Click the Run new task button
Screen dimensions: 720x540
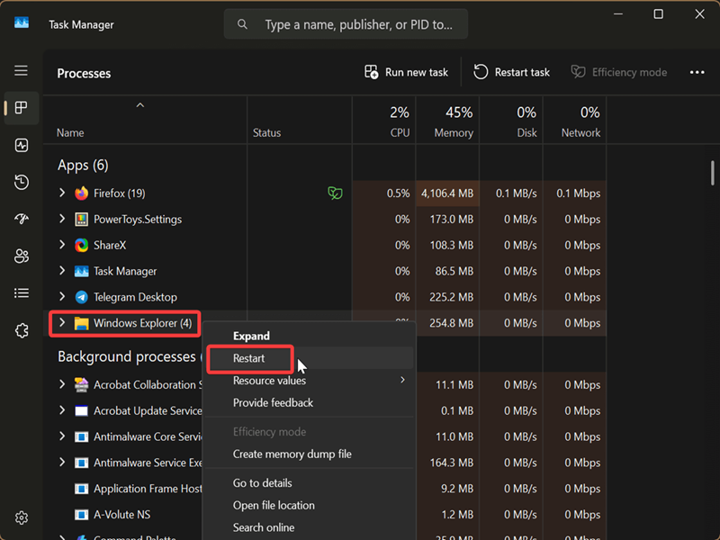click(406, 72)
